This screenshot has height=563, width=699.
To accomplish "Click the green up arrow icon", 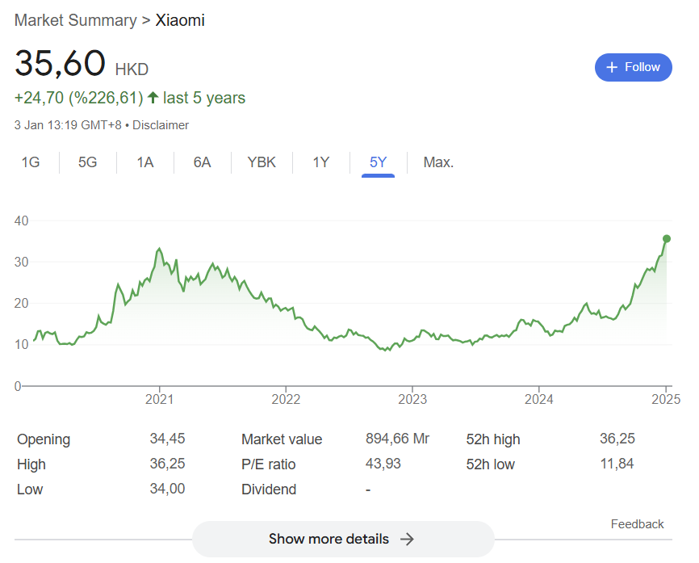I will 153,97.
